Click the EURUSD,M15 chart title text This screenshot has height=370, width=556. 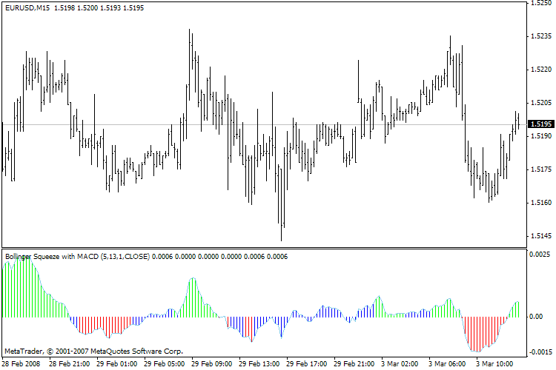point(27,8)
